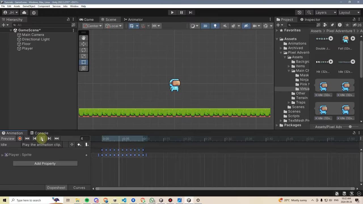Open the Local handle rotation dropdown
The width and height of the screenshot is (363, 204).
coord(113,26)
